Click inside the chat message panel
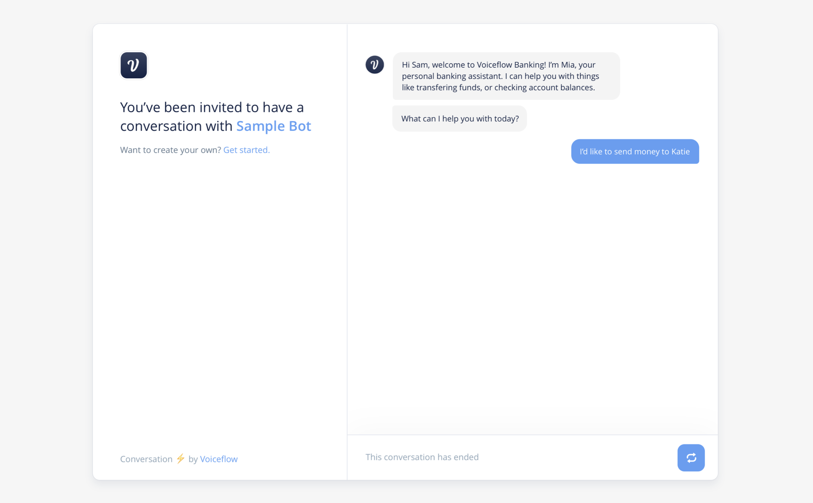Image resolution: width=813 pixels, height=503 pixels. click(530, 265)
